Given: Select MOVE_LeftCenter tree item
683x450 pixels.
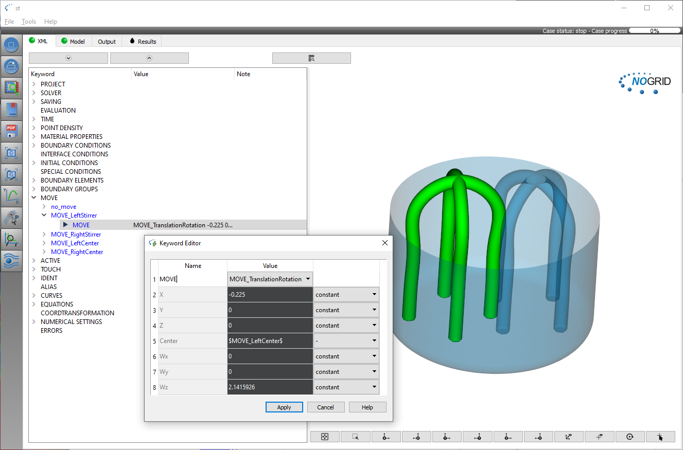Looking at the screenshot, I should pos(75,243).
